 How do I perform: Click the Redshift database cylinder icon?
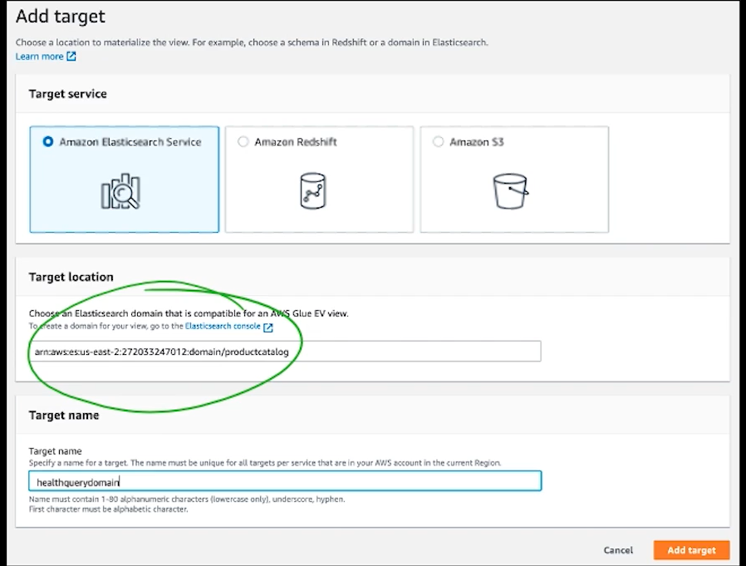(313, 191)
